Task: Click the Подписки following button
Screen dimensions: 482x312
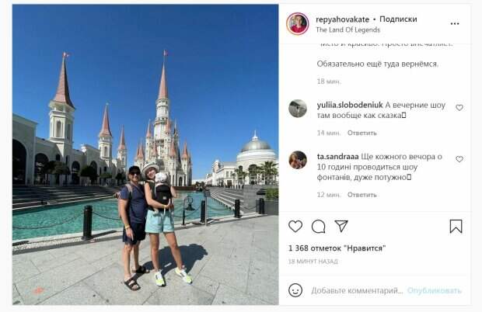Action: click(398, 19)
